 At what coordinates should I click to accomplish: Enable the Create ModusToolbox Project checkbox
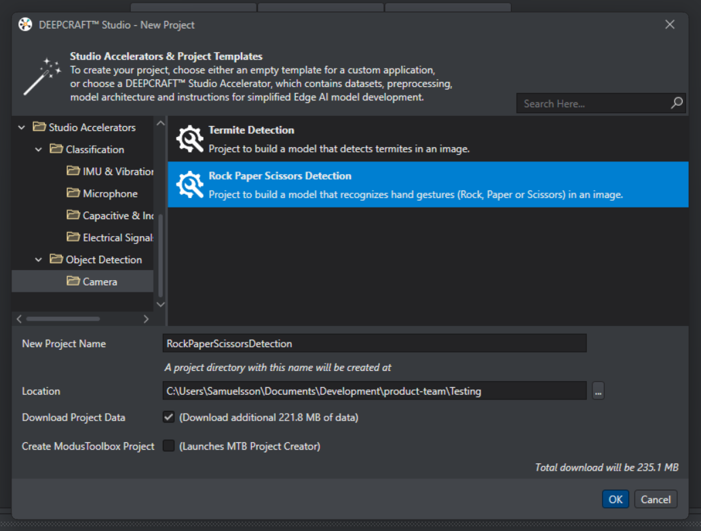click(169, 446)
